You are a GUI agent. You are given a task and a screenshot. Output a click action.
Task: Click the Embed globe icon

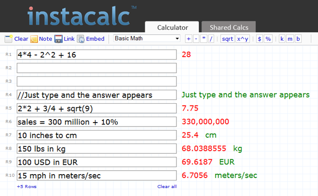coord(80,39)
